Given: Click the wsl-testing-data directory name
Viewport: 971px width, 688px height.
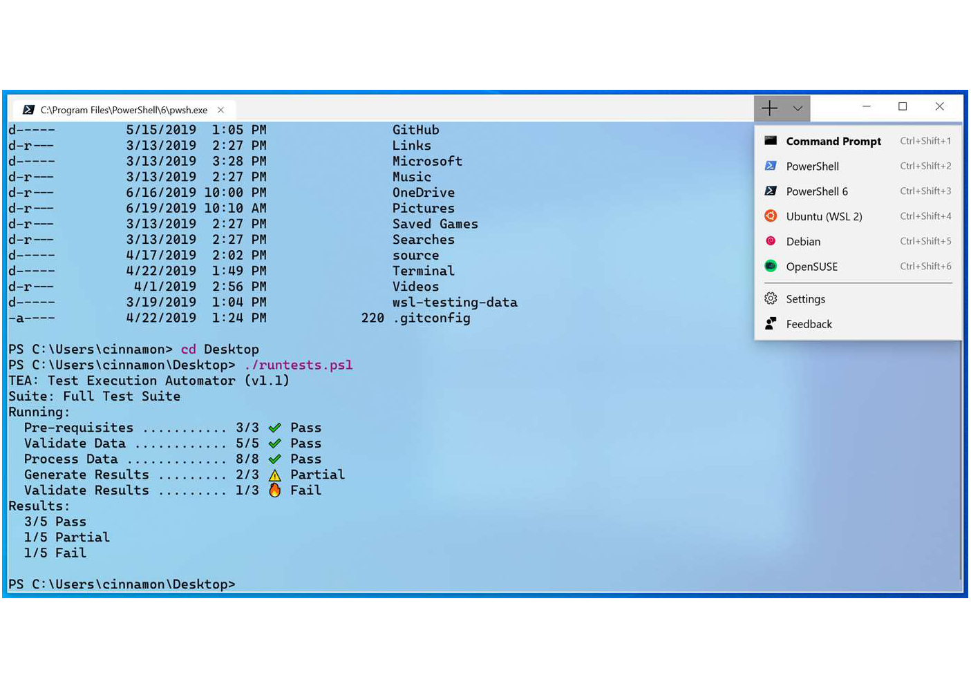Looking at the screenshot, I should point(455,302).
